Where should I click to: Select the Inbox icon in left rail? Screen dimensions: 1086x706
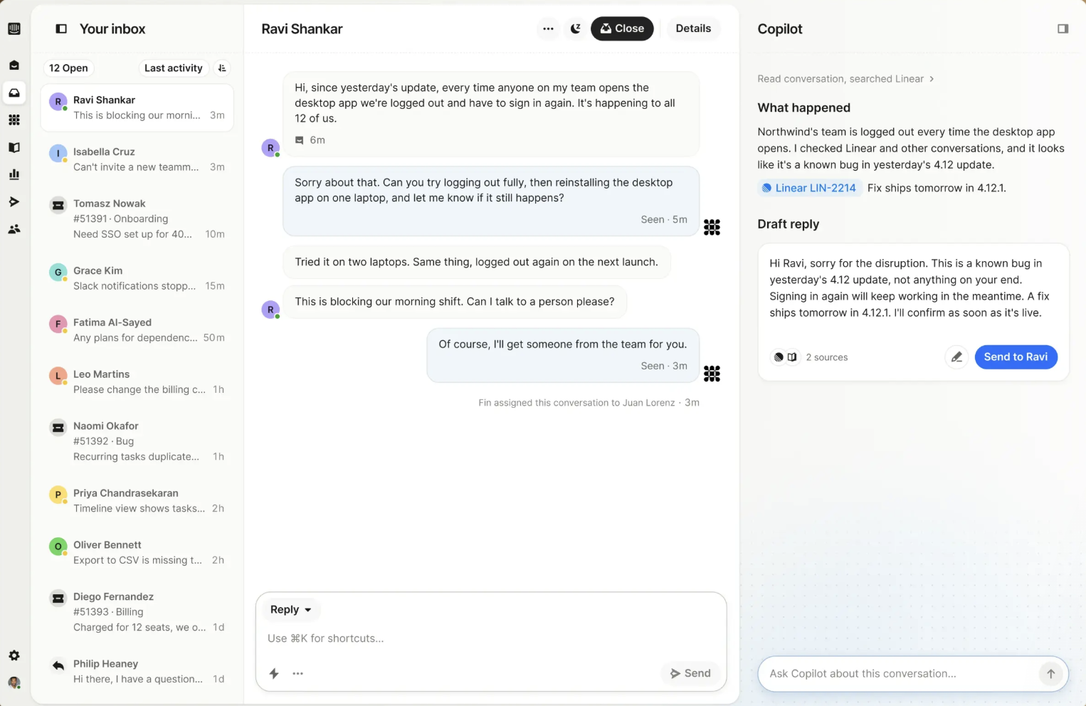[14, 93]
